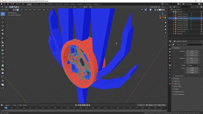
Task: Toggle snapping magnet in header
Action: click(x=84, y=7)
